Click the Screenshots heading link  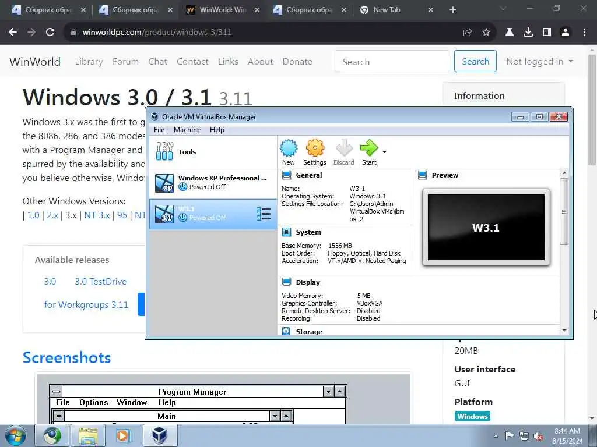[x=66, y=358]
